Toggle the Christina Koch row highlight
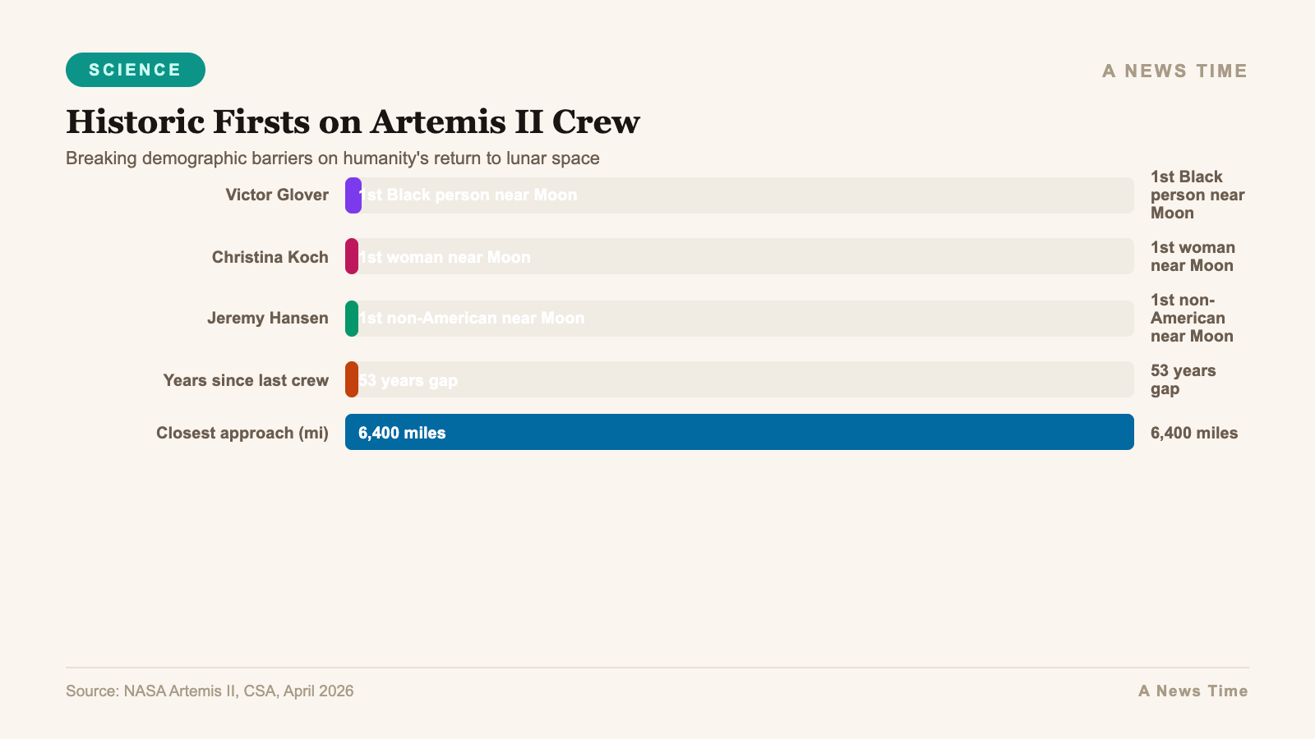This screenshot has width=1315, height=739. (270, 256)
